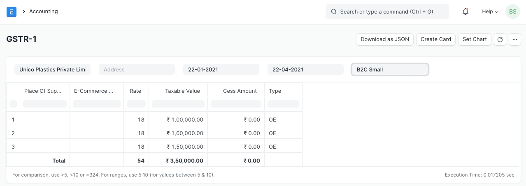Expand the Help dropdown menu
Viewport: 526px width, 186px height.
pyautogui.click(x=490, y=11)
